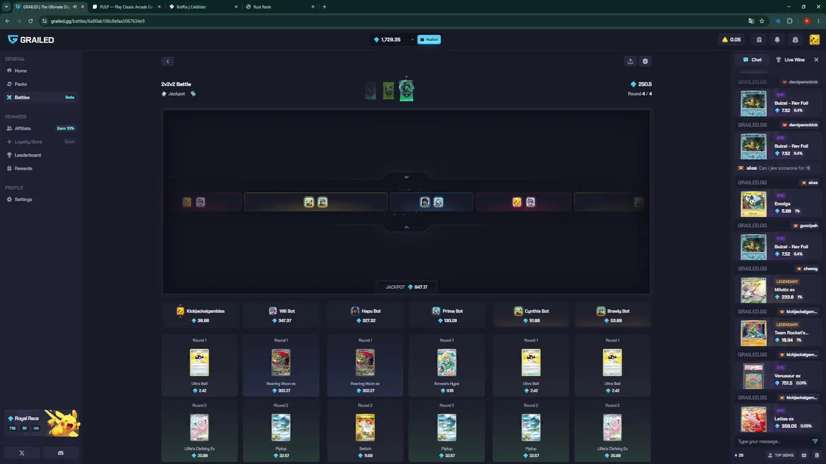Image resolution: width=826 pixels, height=464 pixels.
Task: Click the Cynthia Bot player header
Action: point(531,315)
